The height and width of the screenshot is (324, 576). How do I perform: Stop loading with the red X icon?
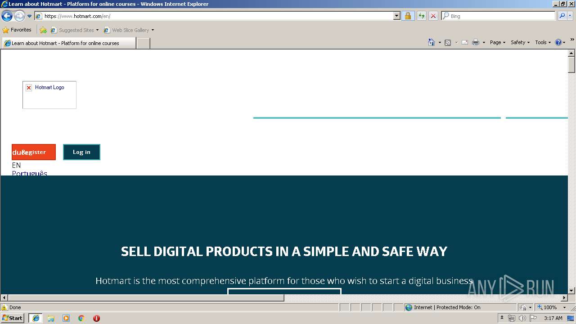(433, 16)
